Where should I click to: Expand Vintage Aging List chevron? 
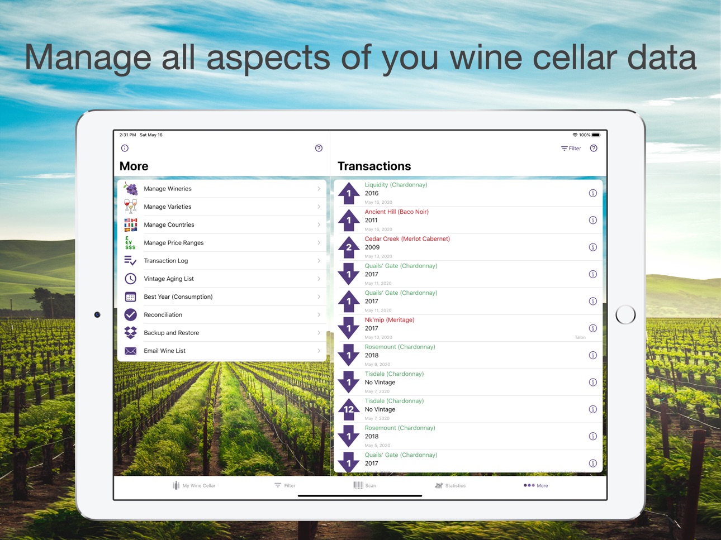coord(319,279)
